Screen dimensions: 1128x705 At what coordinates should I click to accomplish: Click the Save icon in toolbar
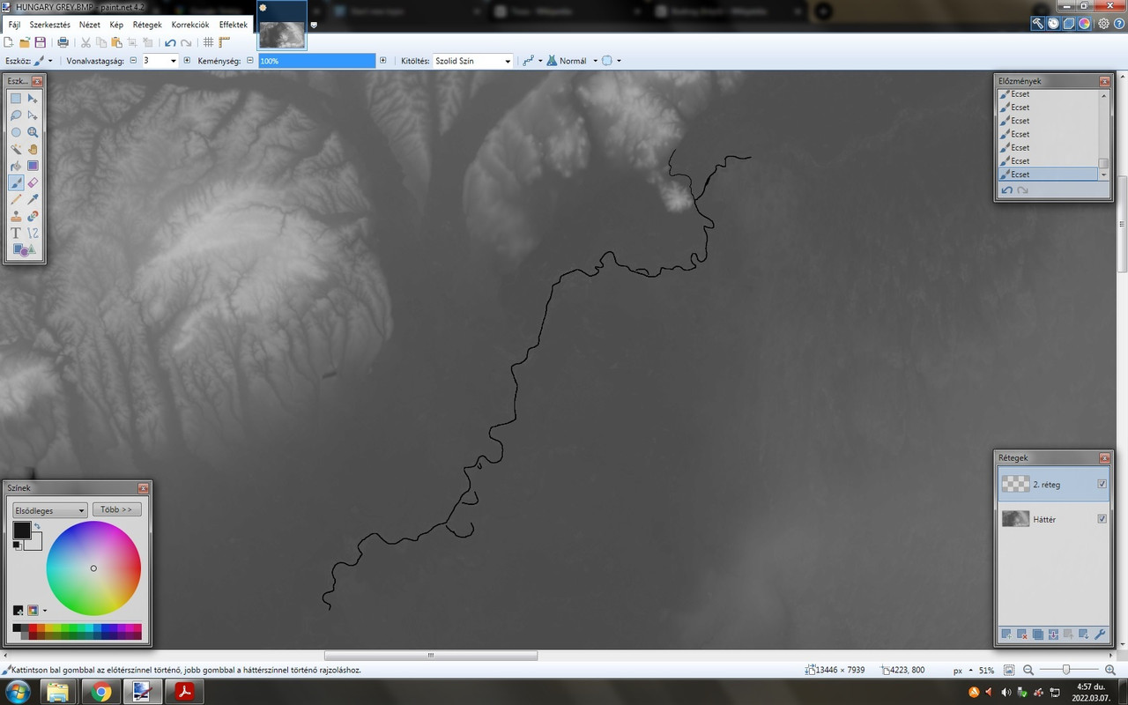click(41, 42)
